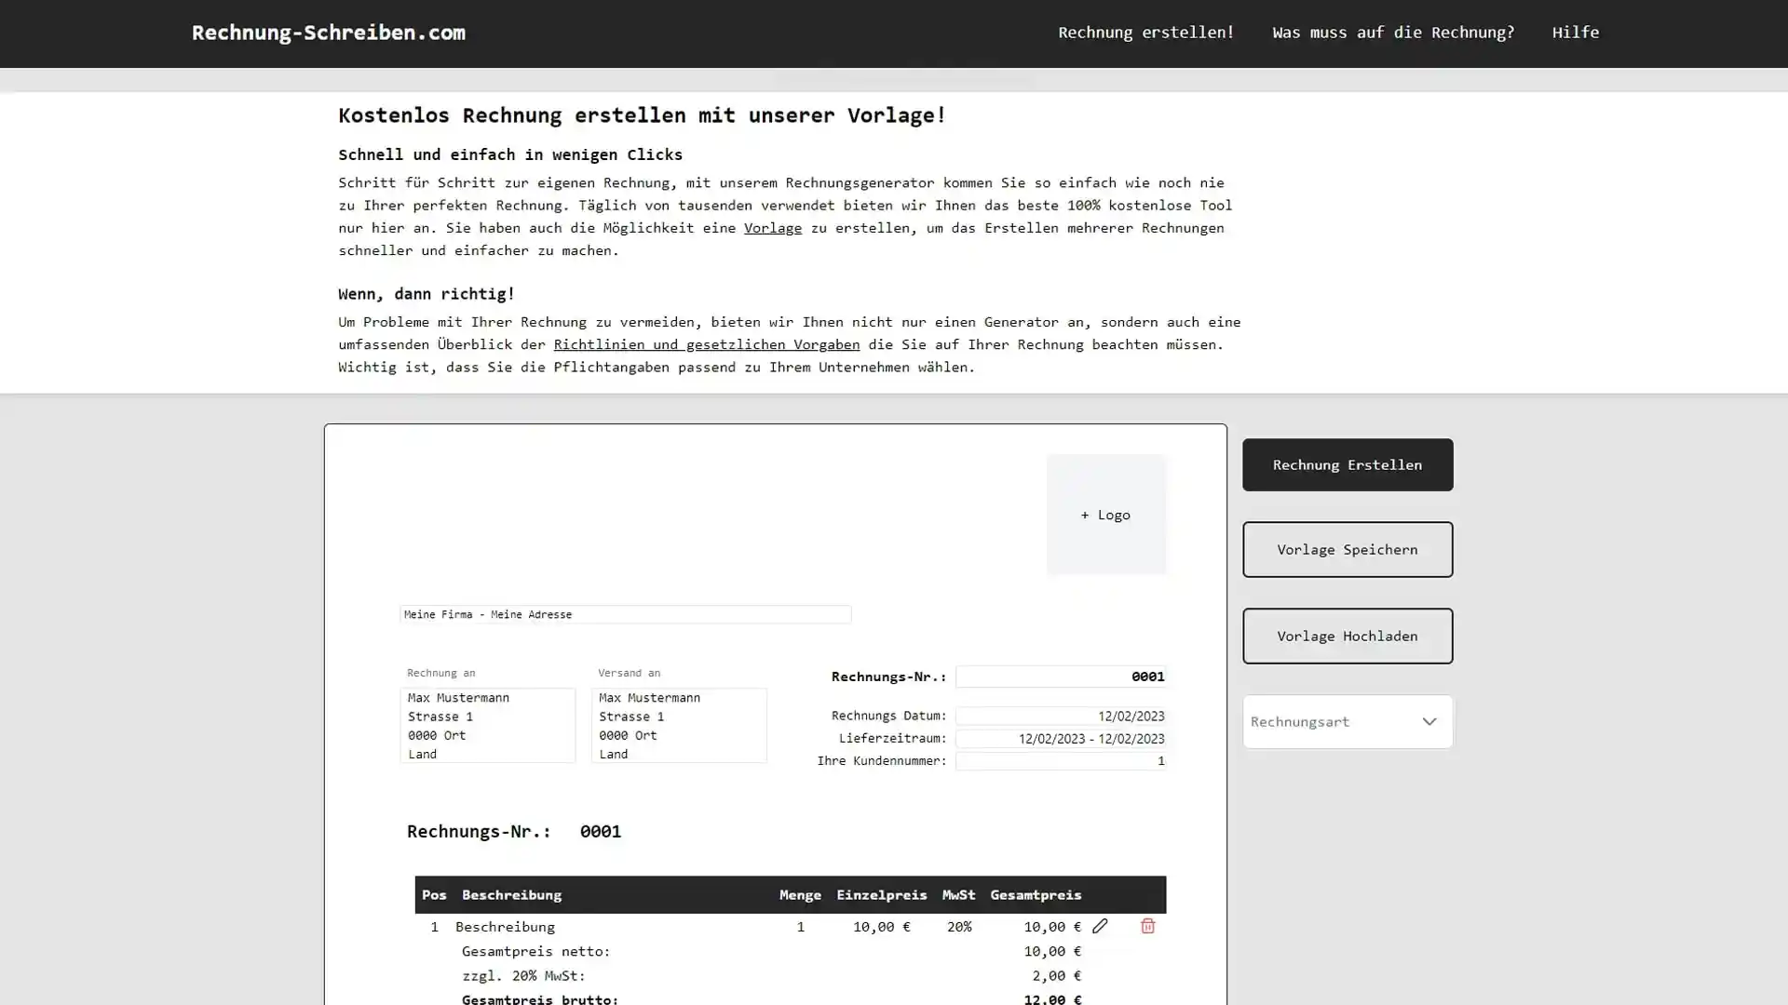
Task: Click the MwSt column header
Action: point(958,894)
